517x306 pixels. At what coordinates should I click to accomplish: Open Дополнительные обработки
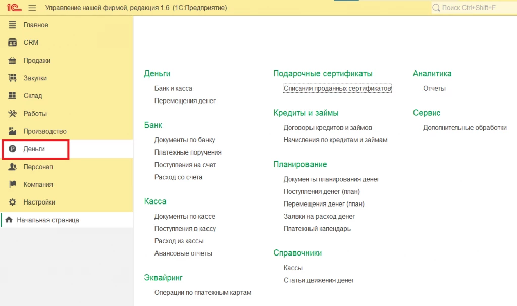pyautogui.click(x=465, y=128)
